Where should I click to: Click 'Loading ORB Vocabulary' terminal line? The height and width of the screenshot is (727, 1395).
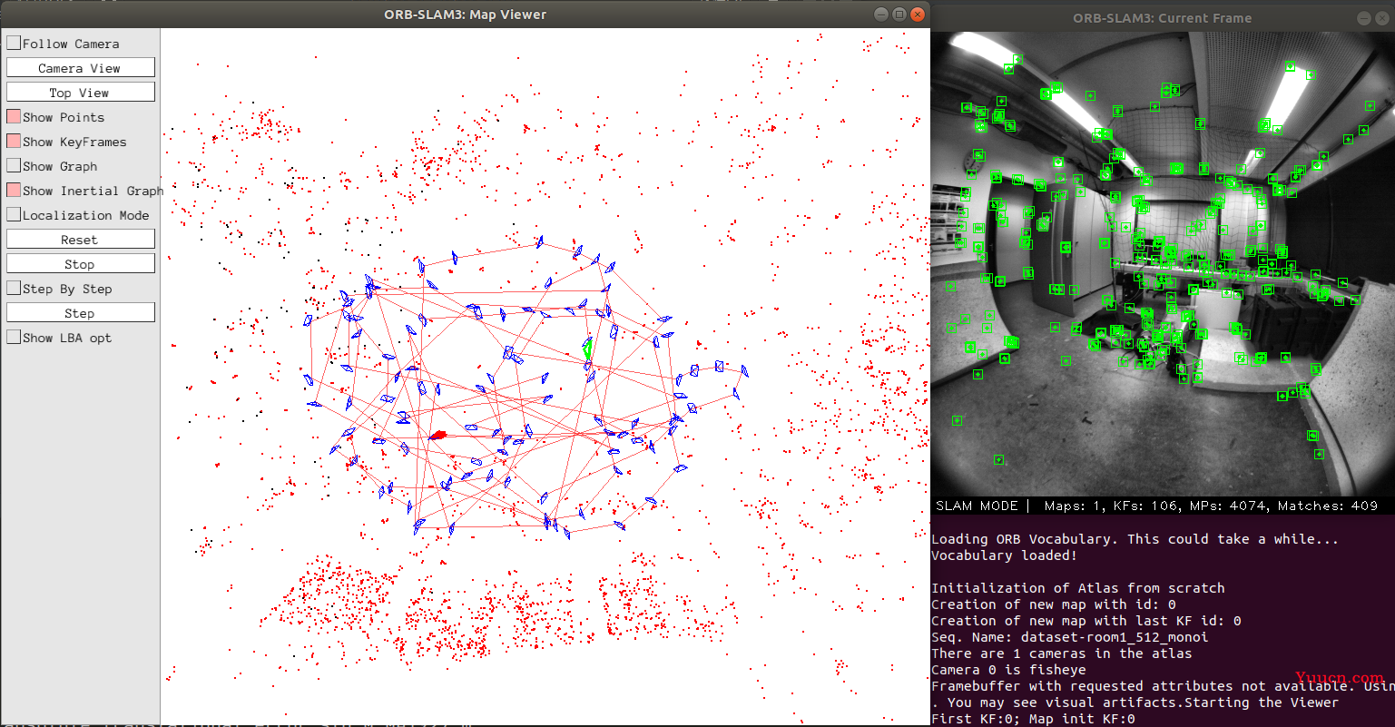[1135, 539]
